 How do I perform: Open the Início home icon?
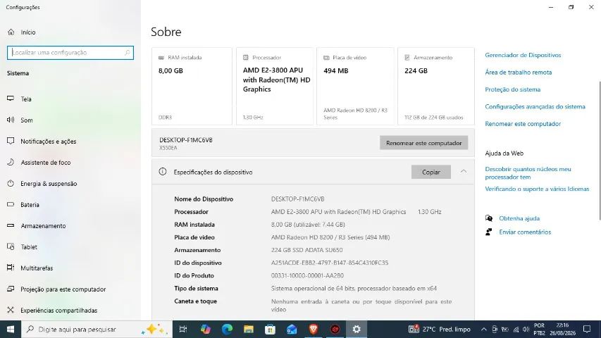tap(11, 32)
